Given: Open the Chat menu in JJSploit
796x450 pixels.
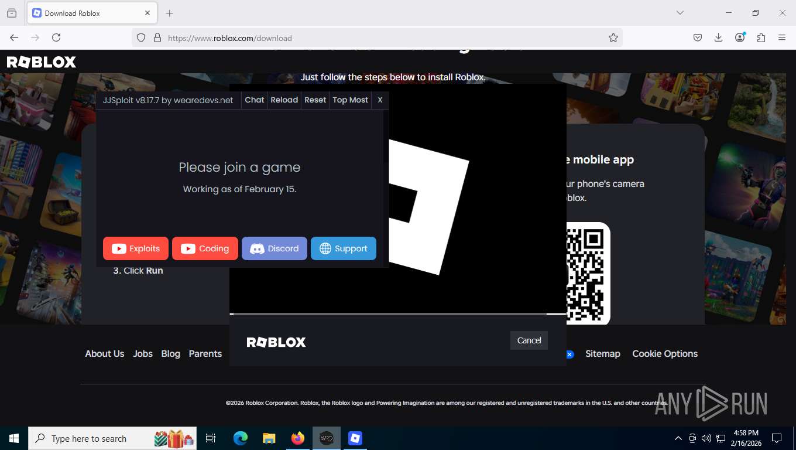Looking at the screenshot, I should pos(254,100).
